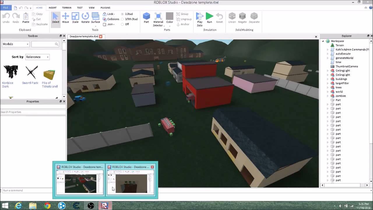Switch to the INSERT ribbon tab

pyautogui.click(x=52, y=8)
